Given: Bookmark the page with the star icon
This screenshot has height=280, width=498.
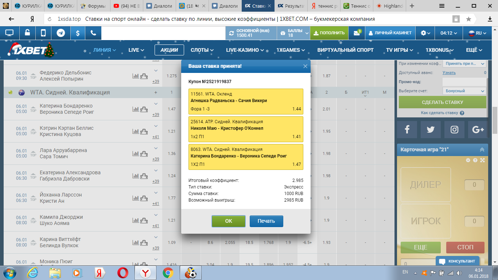Looking at the screenshot, I should point(468,19).
